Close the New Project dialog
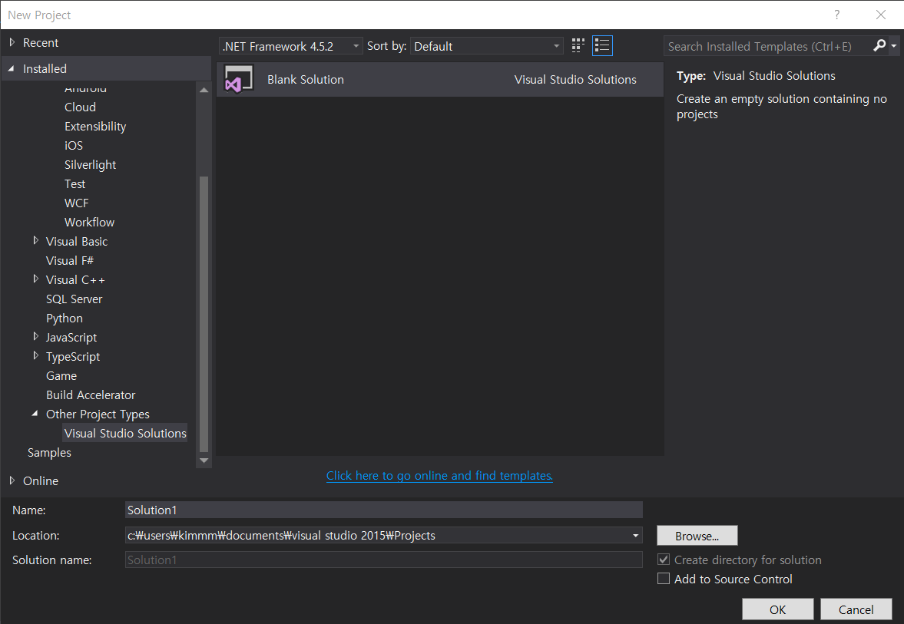Screen dimensions: 904x624 880,15
